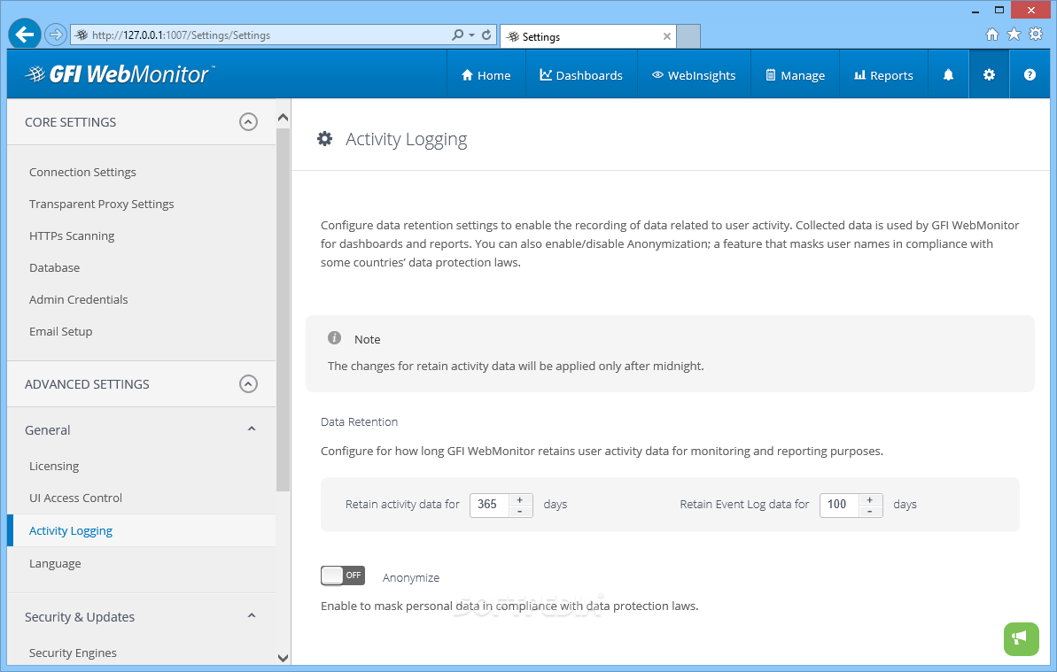Click the sidebar scrollbar thumb
This screenshot has width=1057, height=672.
click(284, 308)
